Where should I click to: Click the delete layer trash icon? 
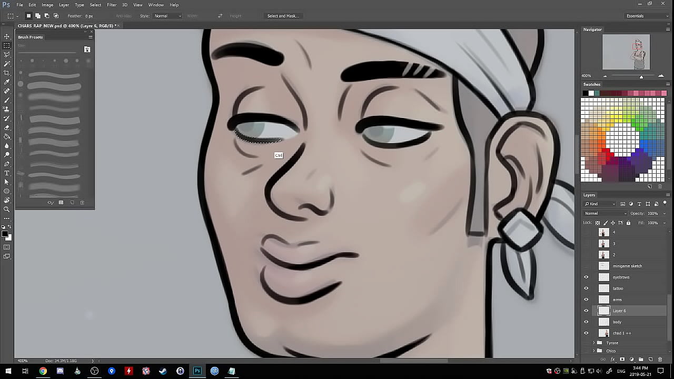pyautogui.click(x=660, y=360)
